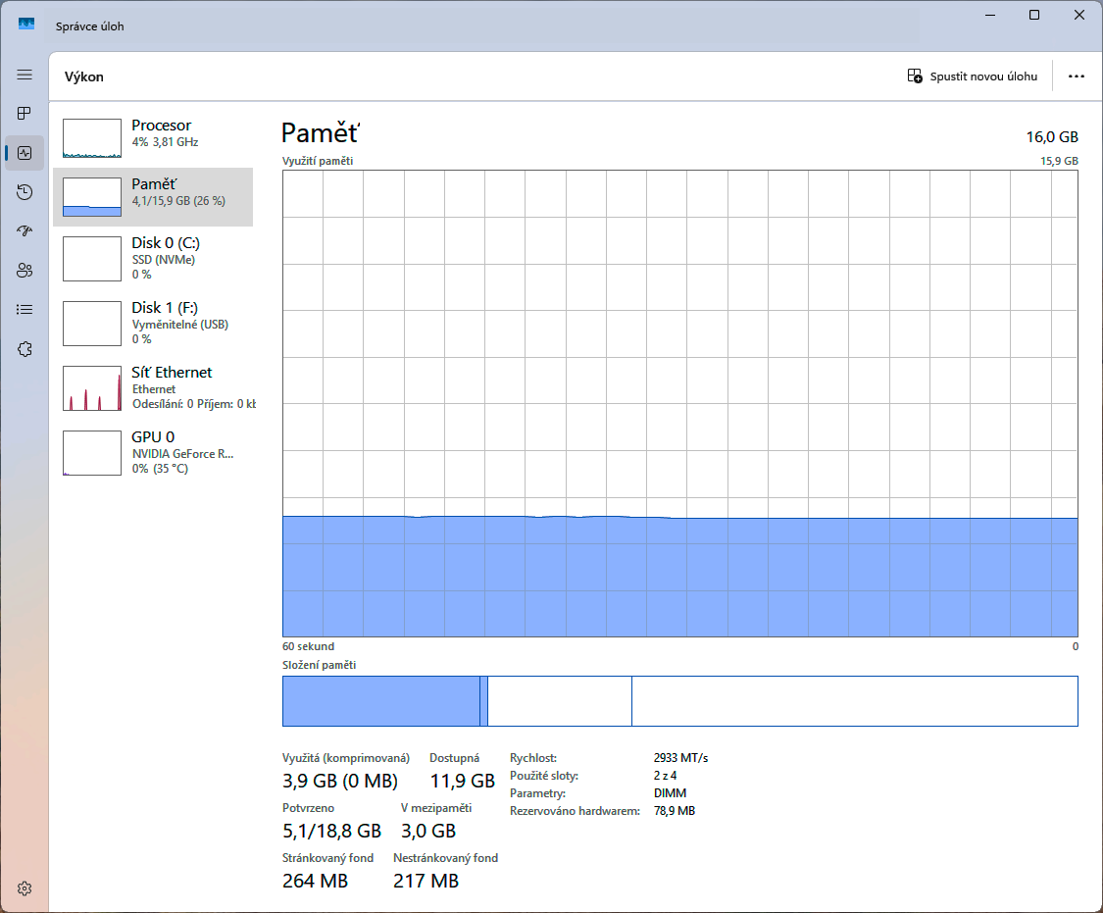Click the Task Manager app icon in the title bar
1103x913 pixels.
(26, 25)
